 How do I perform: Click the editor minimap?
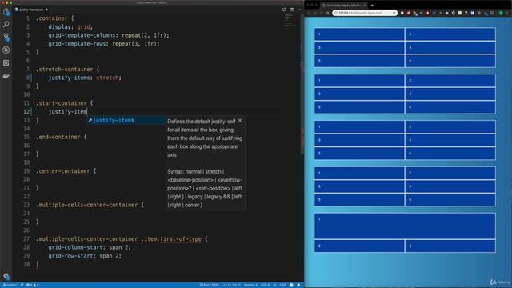click(289, 21)
